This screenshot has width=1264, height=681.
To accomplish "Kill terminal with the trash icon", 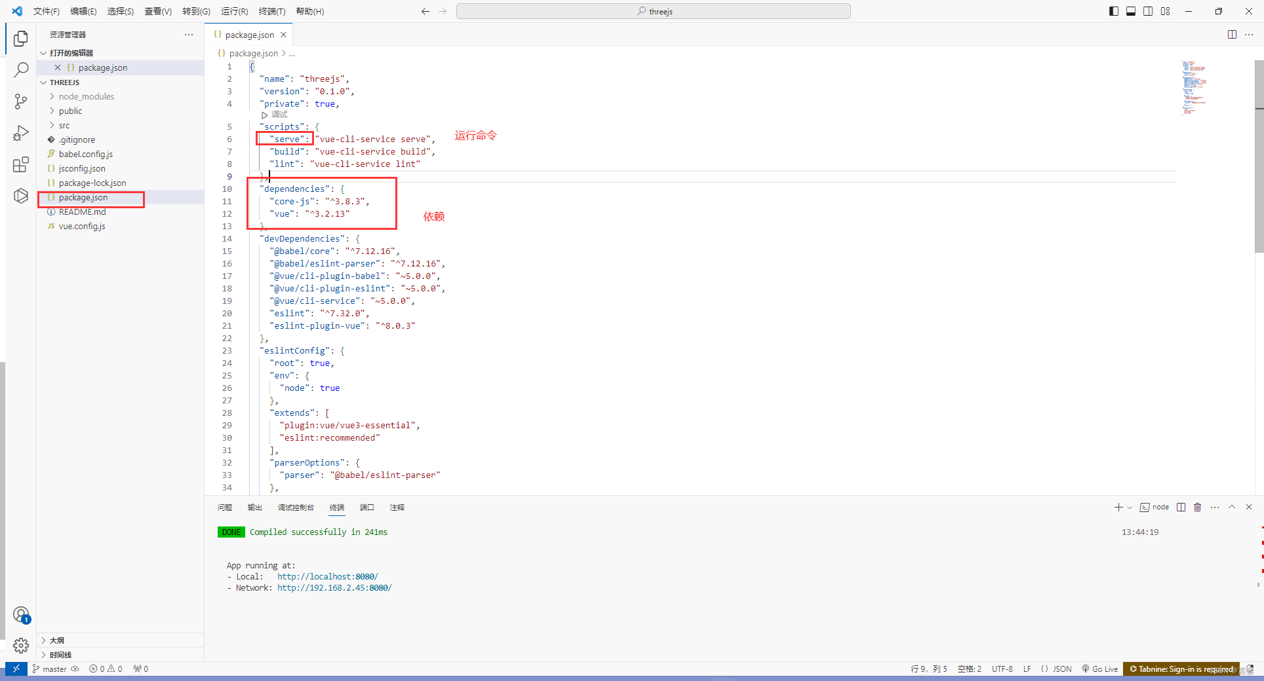I will 1197,507.
